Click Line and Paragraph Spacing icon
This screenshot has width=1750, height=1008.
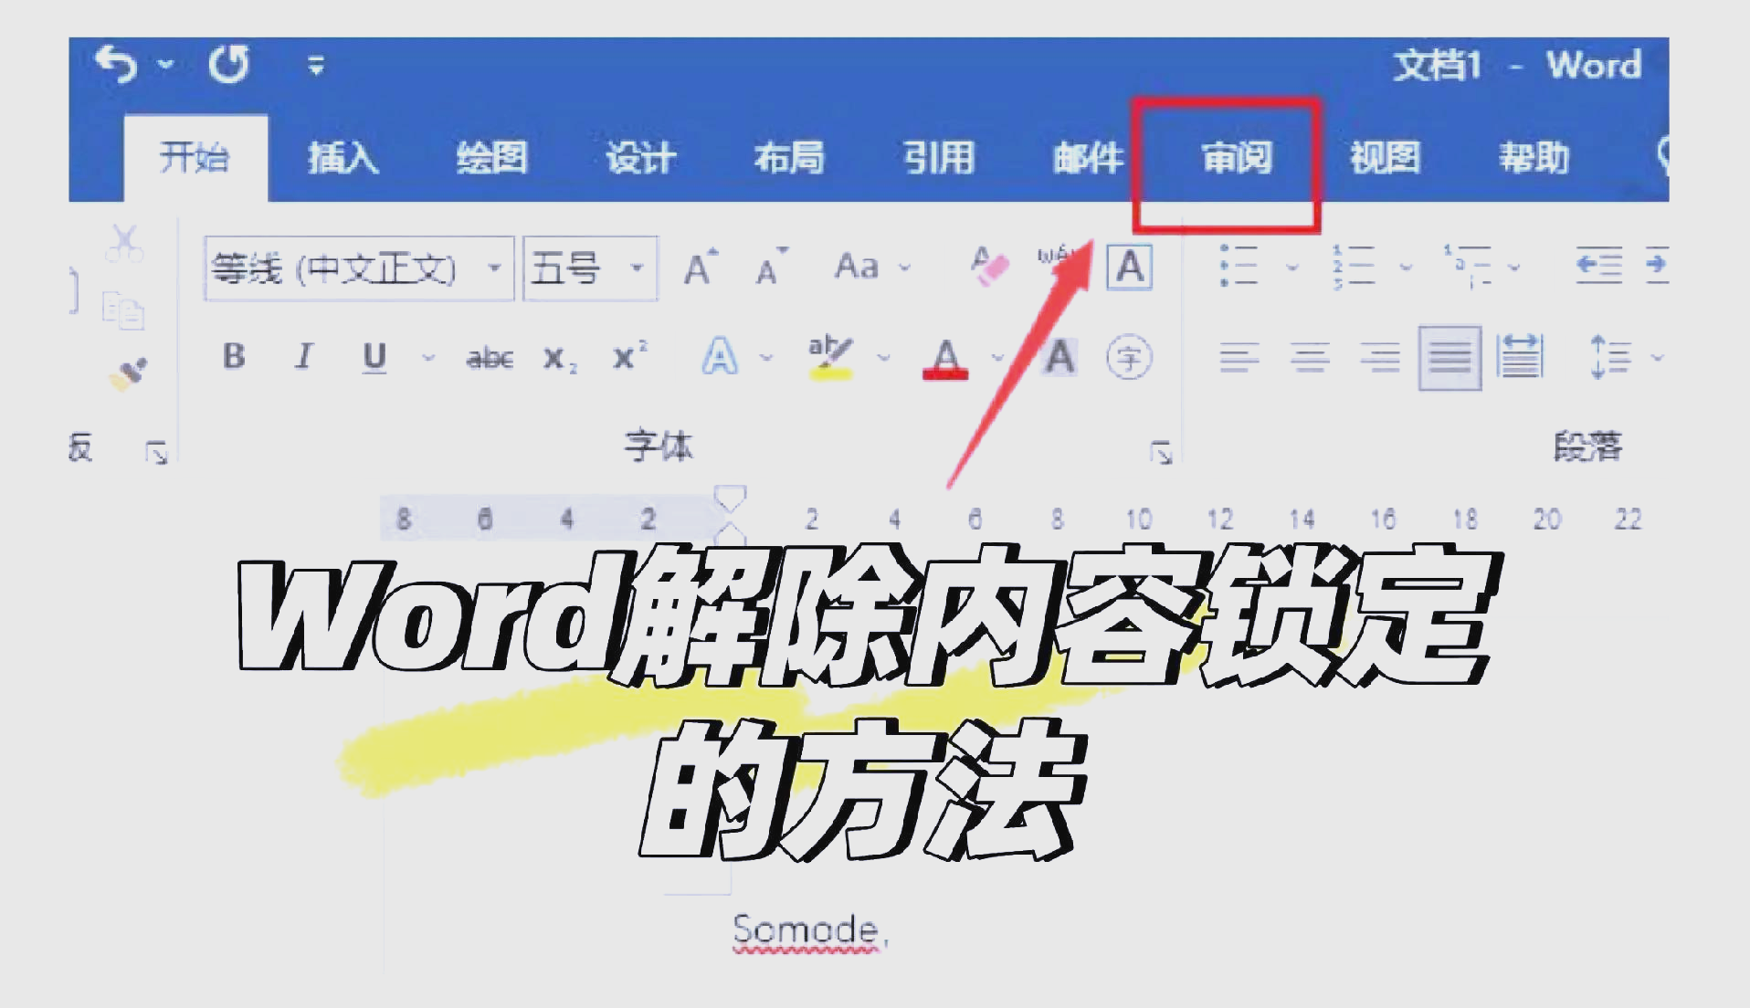(x=1611, y=356)
